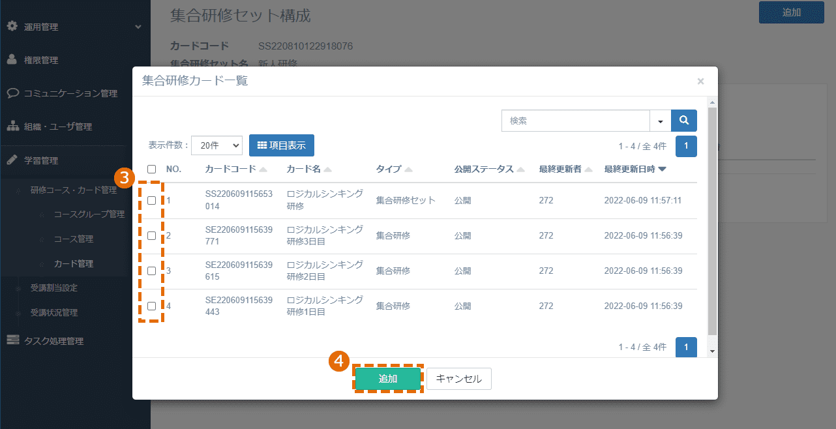Screen dimensions: 836x429
Task: Check the checkbox for ロジカルシンキング研修2日目
Action: pyautogui.click(x=151, y=271)
